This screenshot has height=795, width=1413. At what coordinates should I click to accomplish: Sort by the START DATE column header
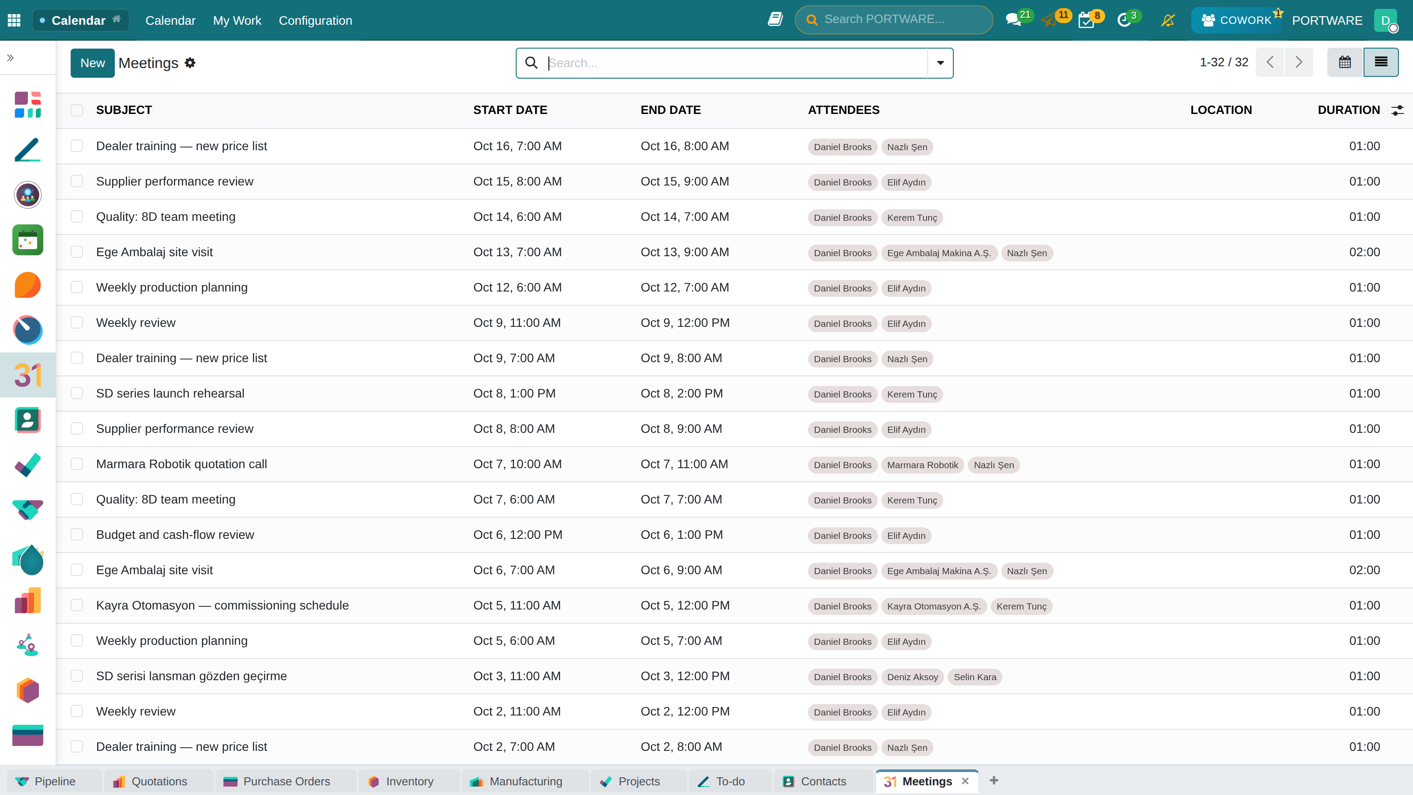[510, 110]
